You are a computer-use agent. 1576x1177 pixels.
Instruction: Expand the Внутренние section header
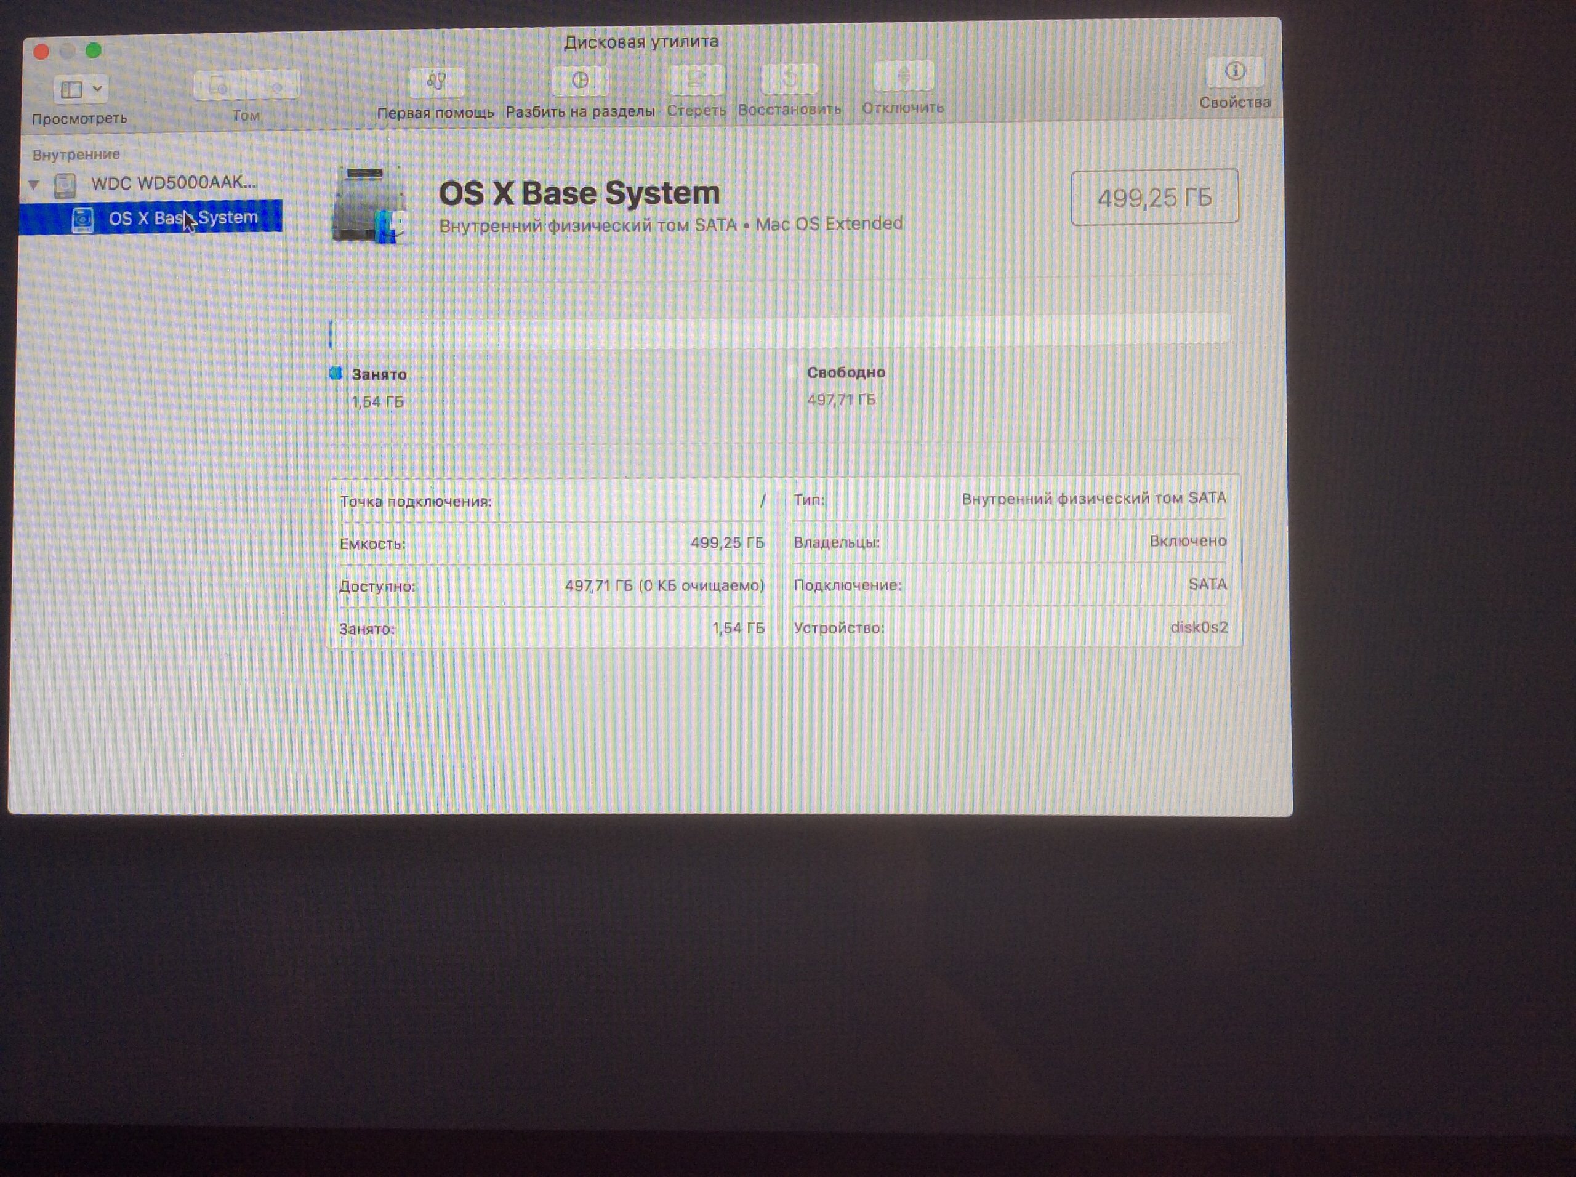point(78,153)
